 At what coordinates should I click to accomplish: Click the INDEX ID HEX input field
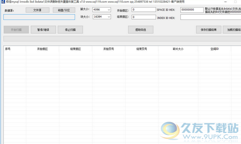pos(211,17)
